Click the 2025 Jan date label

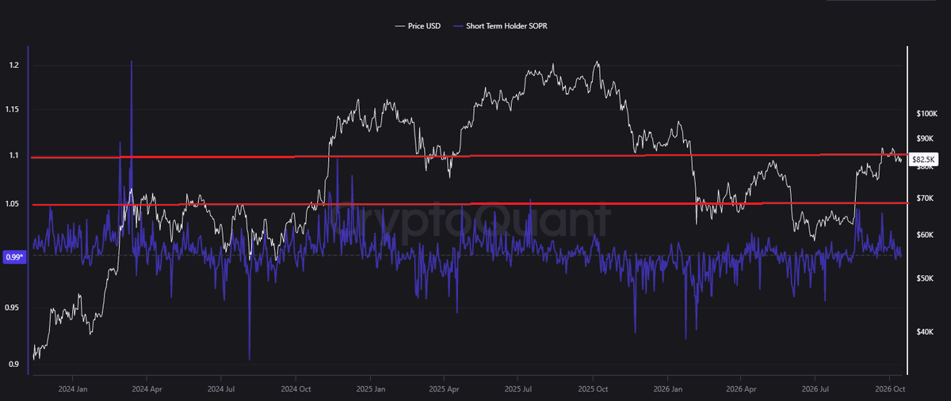pyautogui.click(x=370, y=390)
